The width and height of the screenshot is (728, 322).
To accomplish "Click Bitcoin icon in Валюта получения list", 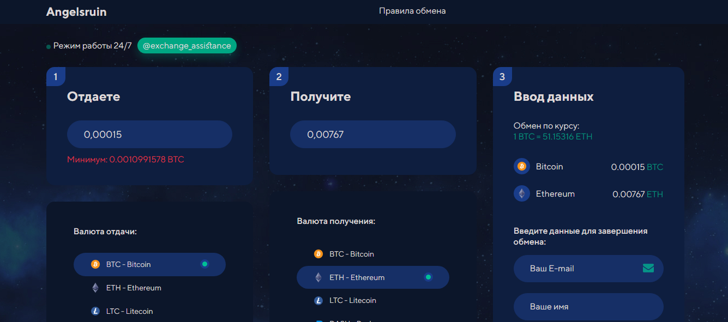I will tap(318, 254).
